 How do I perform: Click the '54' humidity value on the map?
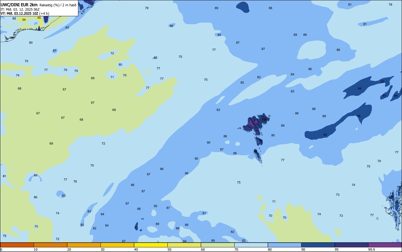(24, 20)
